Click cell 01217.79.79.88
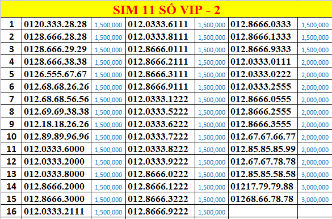The width and height of the screenshot is (332, 219). 262,187
